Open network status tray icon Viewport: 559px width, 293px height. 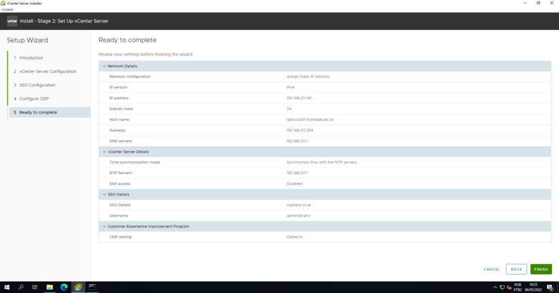[x=502, y=288]
